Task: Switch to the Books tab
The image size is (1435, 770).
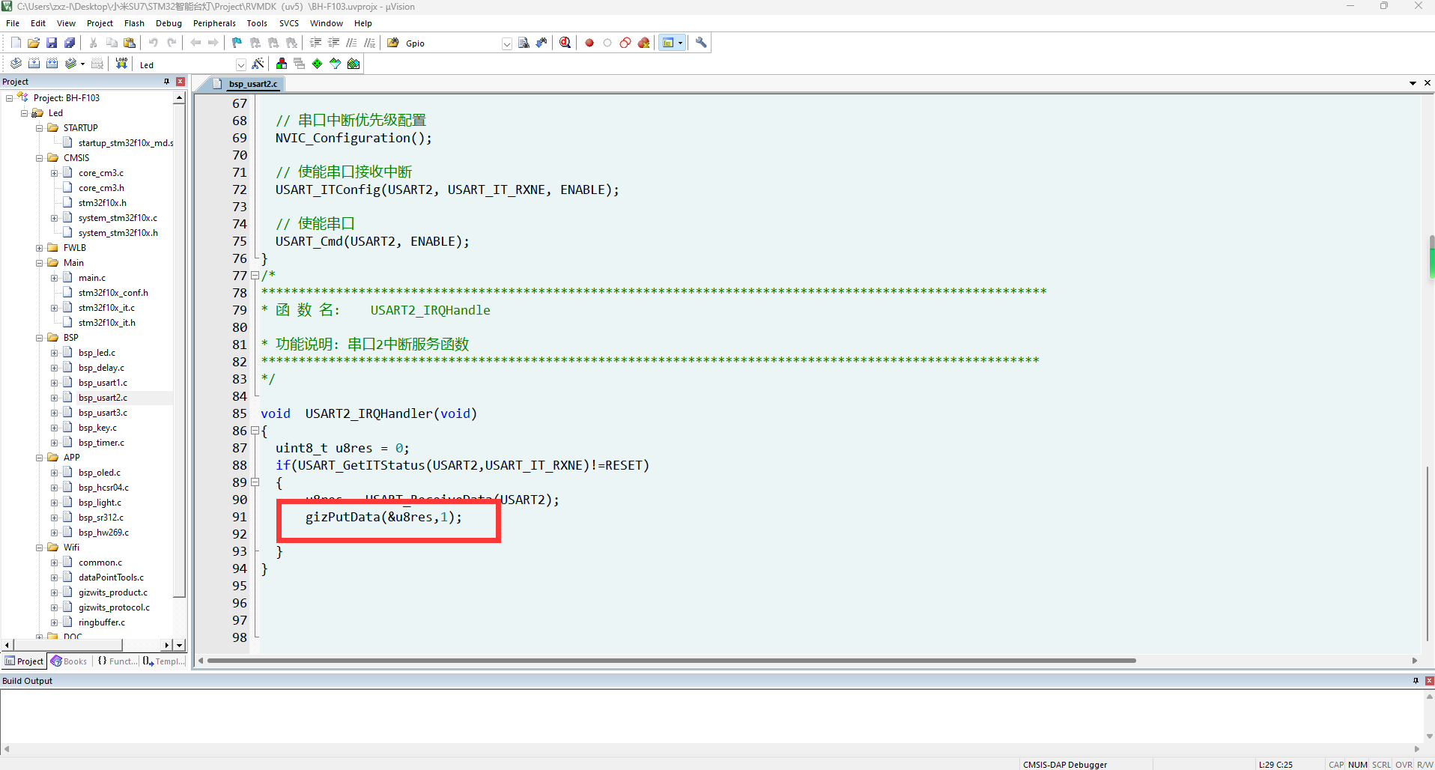Action: 69,661
